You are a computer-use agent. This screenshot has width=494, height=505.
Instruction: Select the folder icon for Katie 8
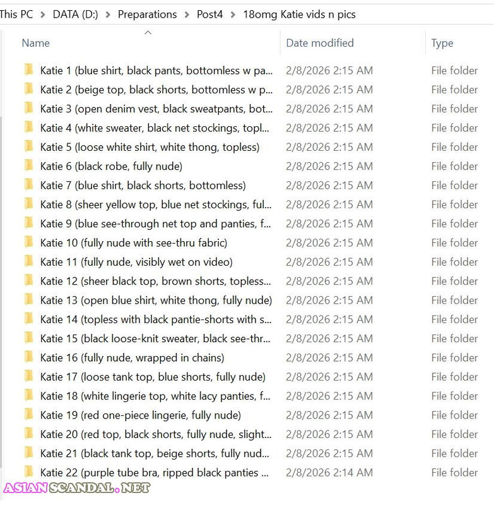(x=28, y=203)
